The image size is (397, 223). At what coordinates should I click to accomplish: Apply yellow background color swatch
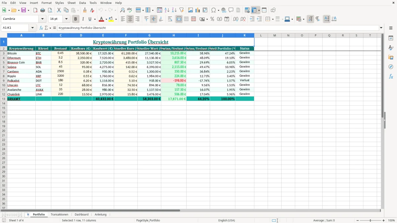click(x=111, y=19)
